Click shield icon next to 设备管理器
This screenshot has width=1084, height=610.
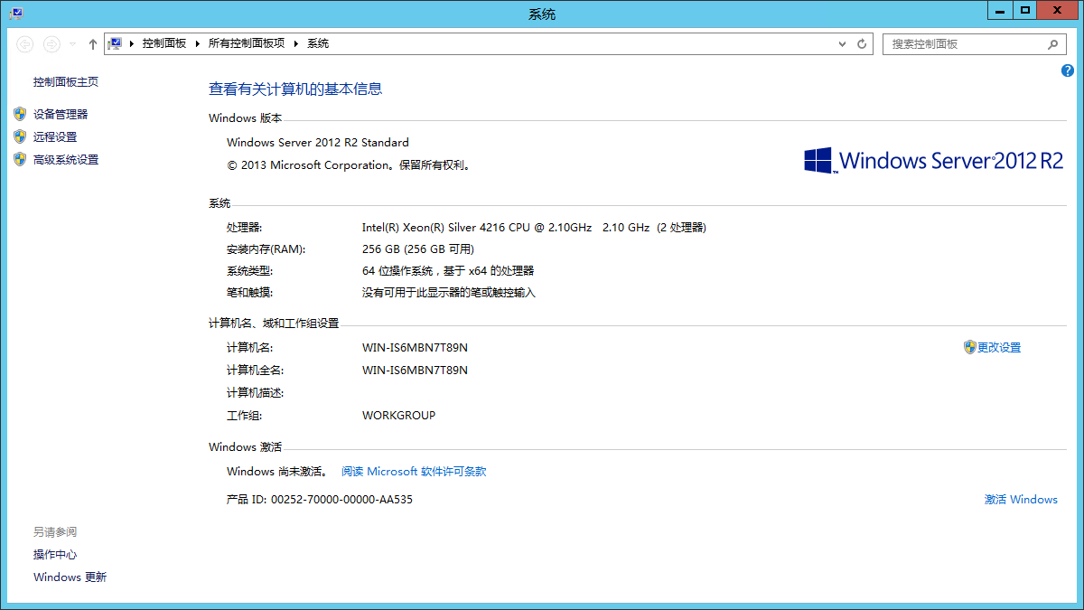point(20,114)
